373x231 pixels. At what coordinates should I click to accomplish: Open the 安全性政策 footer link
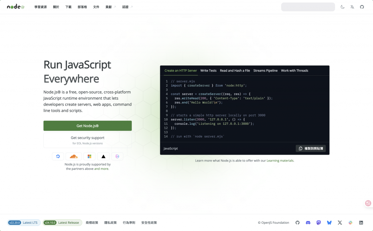point(149,223)
